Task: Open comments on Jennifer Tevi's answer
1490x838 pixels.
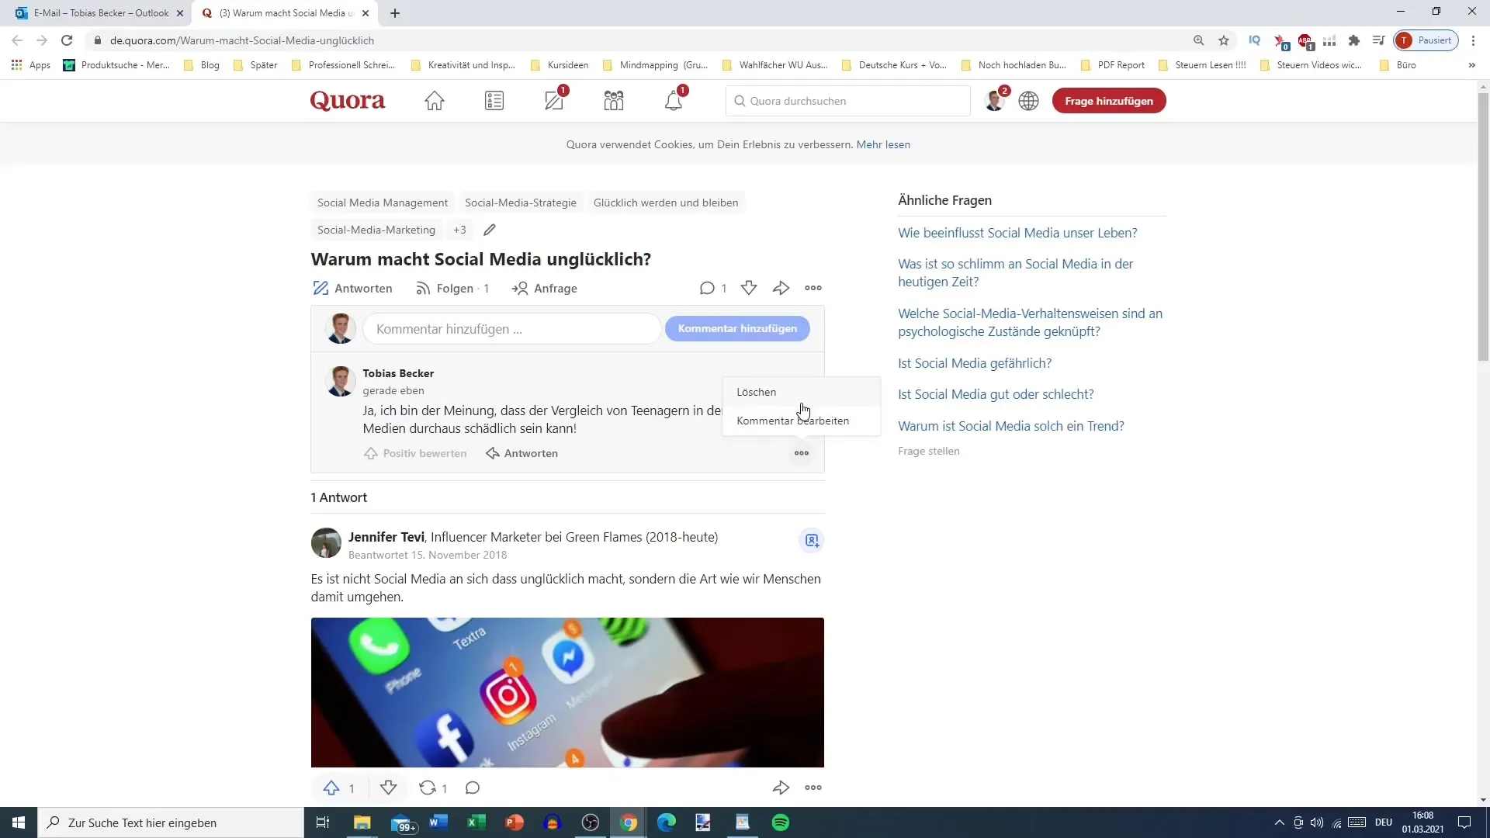Action: pyautogui.click(x=473, y=788)
